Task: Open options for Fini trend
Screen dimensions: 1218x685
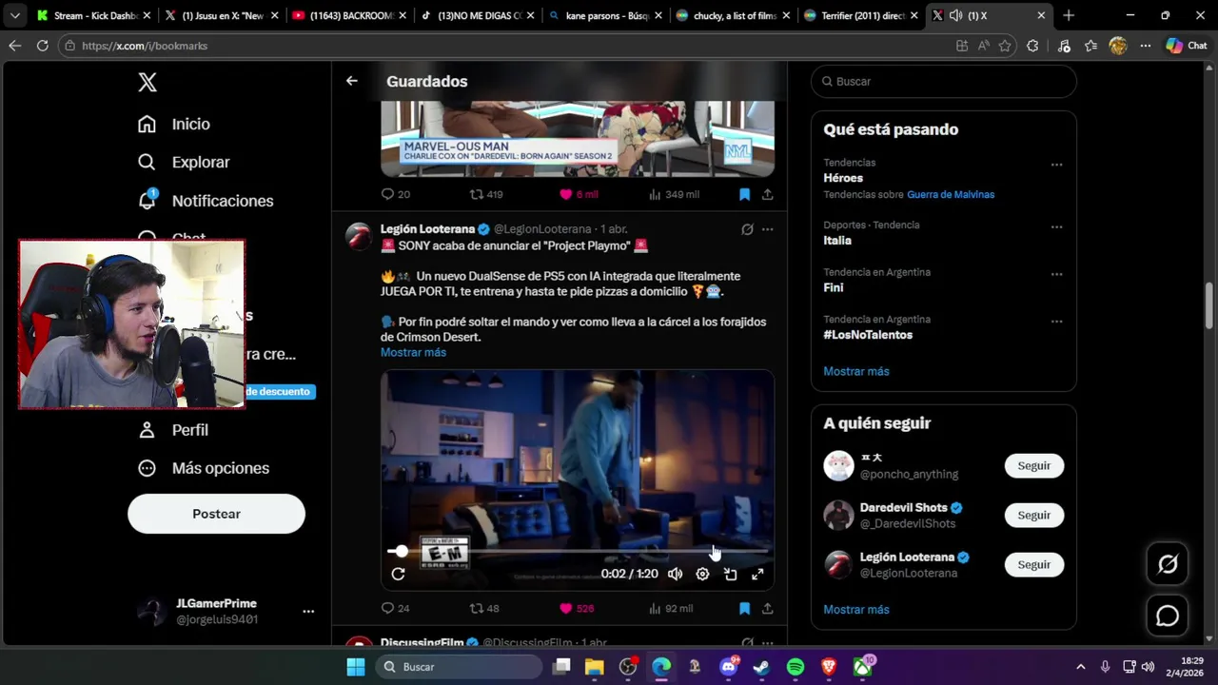Action: tap(1056, 274)
